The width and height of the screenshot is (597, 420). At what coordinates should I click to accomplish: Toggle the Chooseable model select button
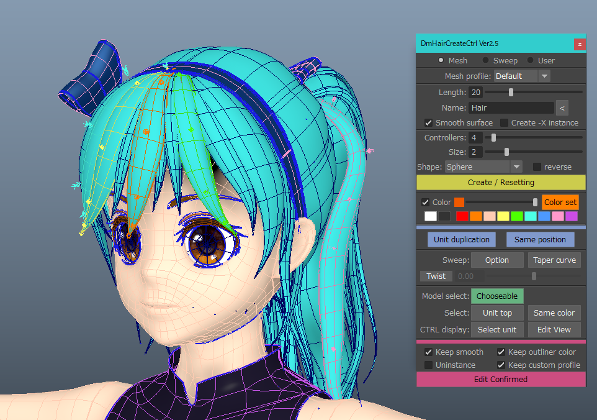point(497,296)
